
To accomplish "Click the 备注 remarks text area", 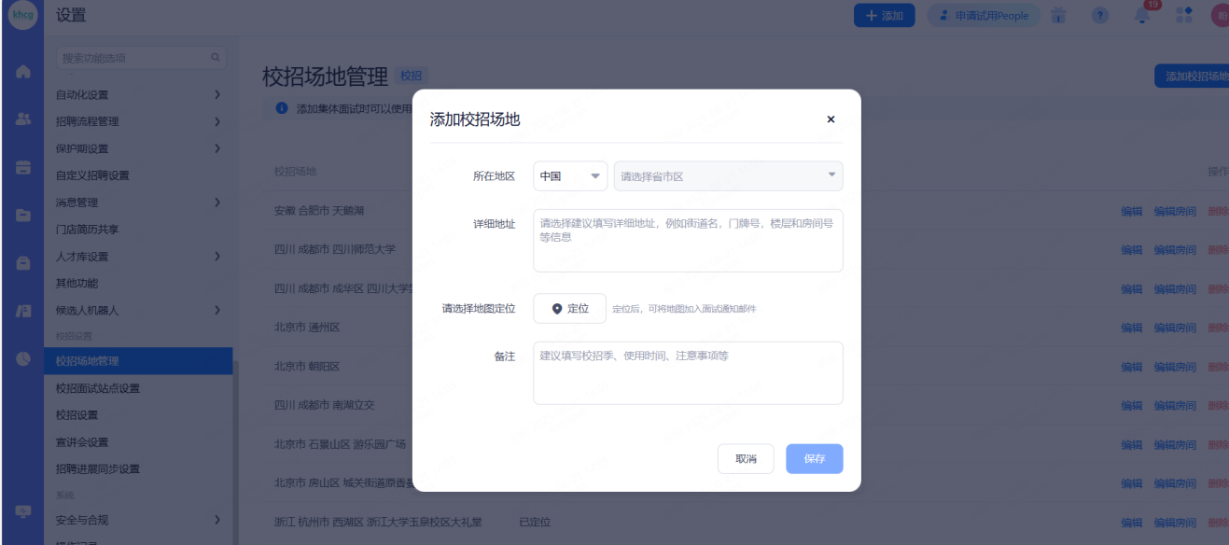I will click(688, 373).
